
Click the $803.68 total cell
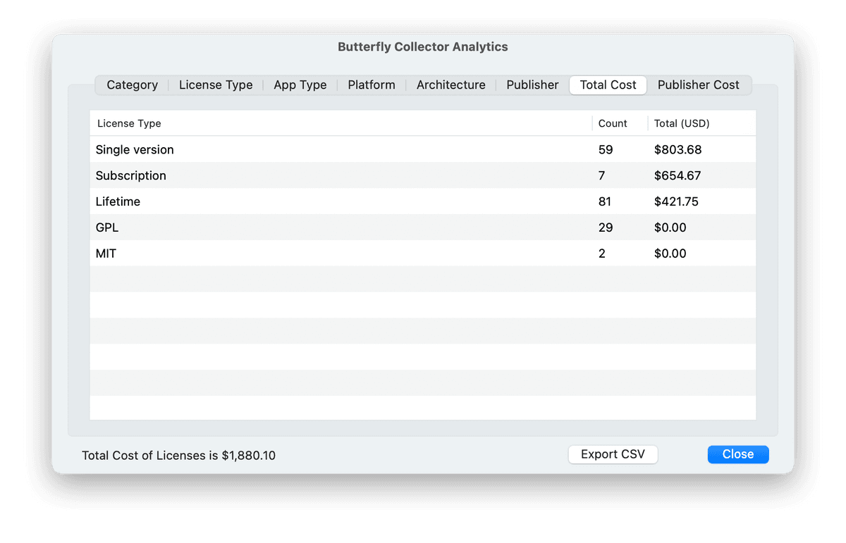pos(678,150)
